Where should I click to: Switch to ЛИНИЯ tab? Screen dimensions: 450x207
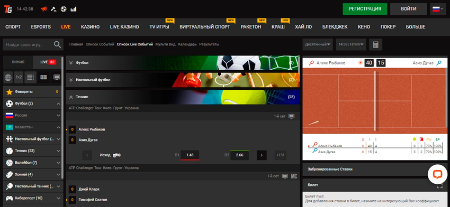(x=18, y=62)
